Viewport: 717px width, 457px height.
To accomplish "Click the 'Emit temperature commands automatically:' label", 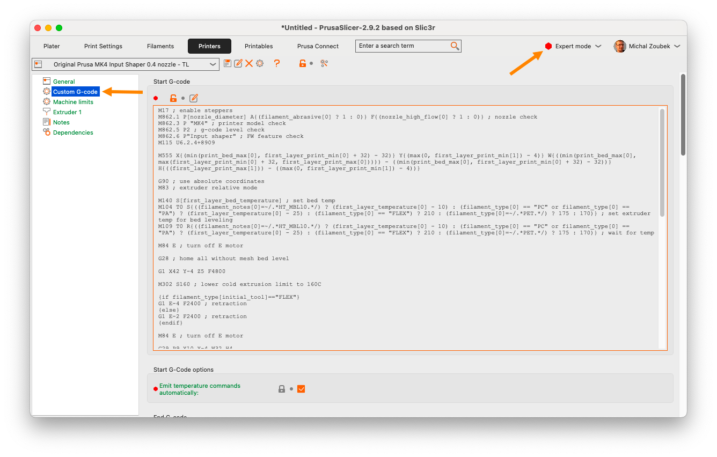I will click(200, 389).
